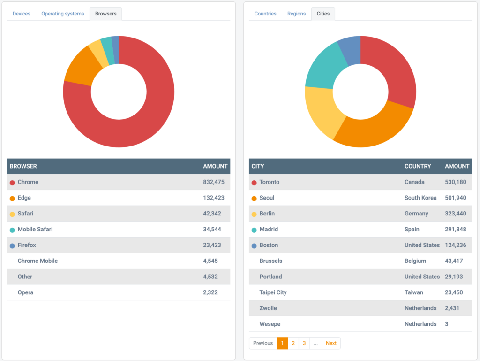This screenshot has width=480, height=361.
Task: Click the blue legend dot beside Boston
Action: pos(253,245)
